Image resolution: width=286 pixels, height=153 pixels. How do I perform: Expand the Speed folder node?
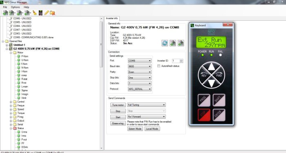point(11,109)
